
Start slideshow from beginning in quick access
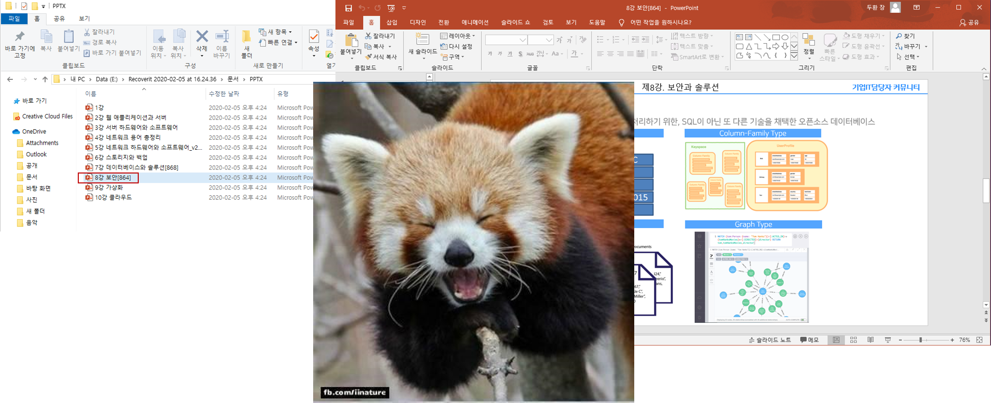[x=391, y=8]
